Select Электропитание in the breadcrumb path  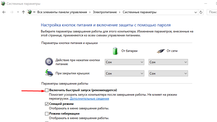pos(105,12)
